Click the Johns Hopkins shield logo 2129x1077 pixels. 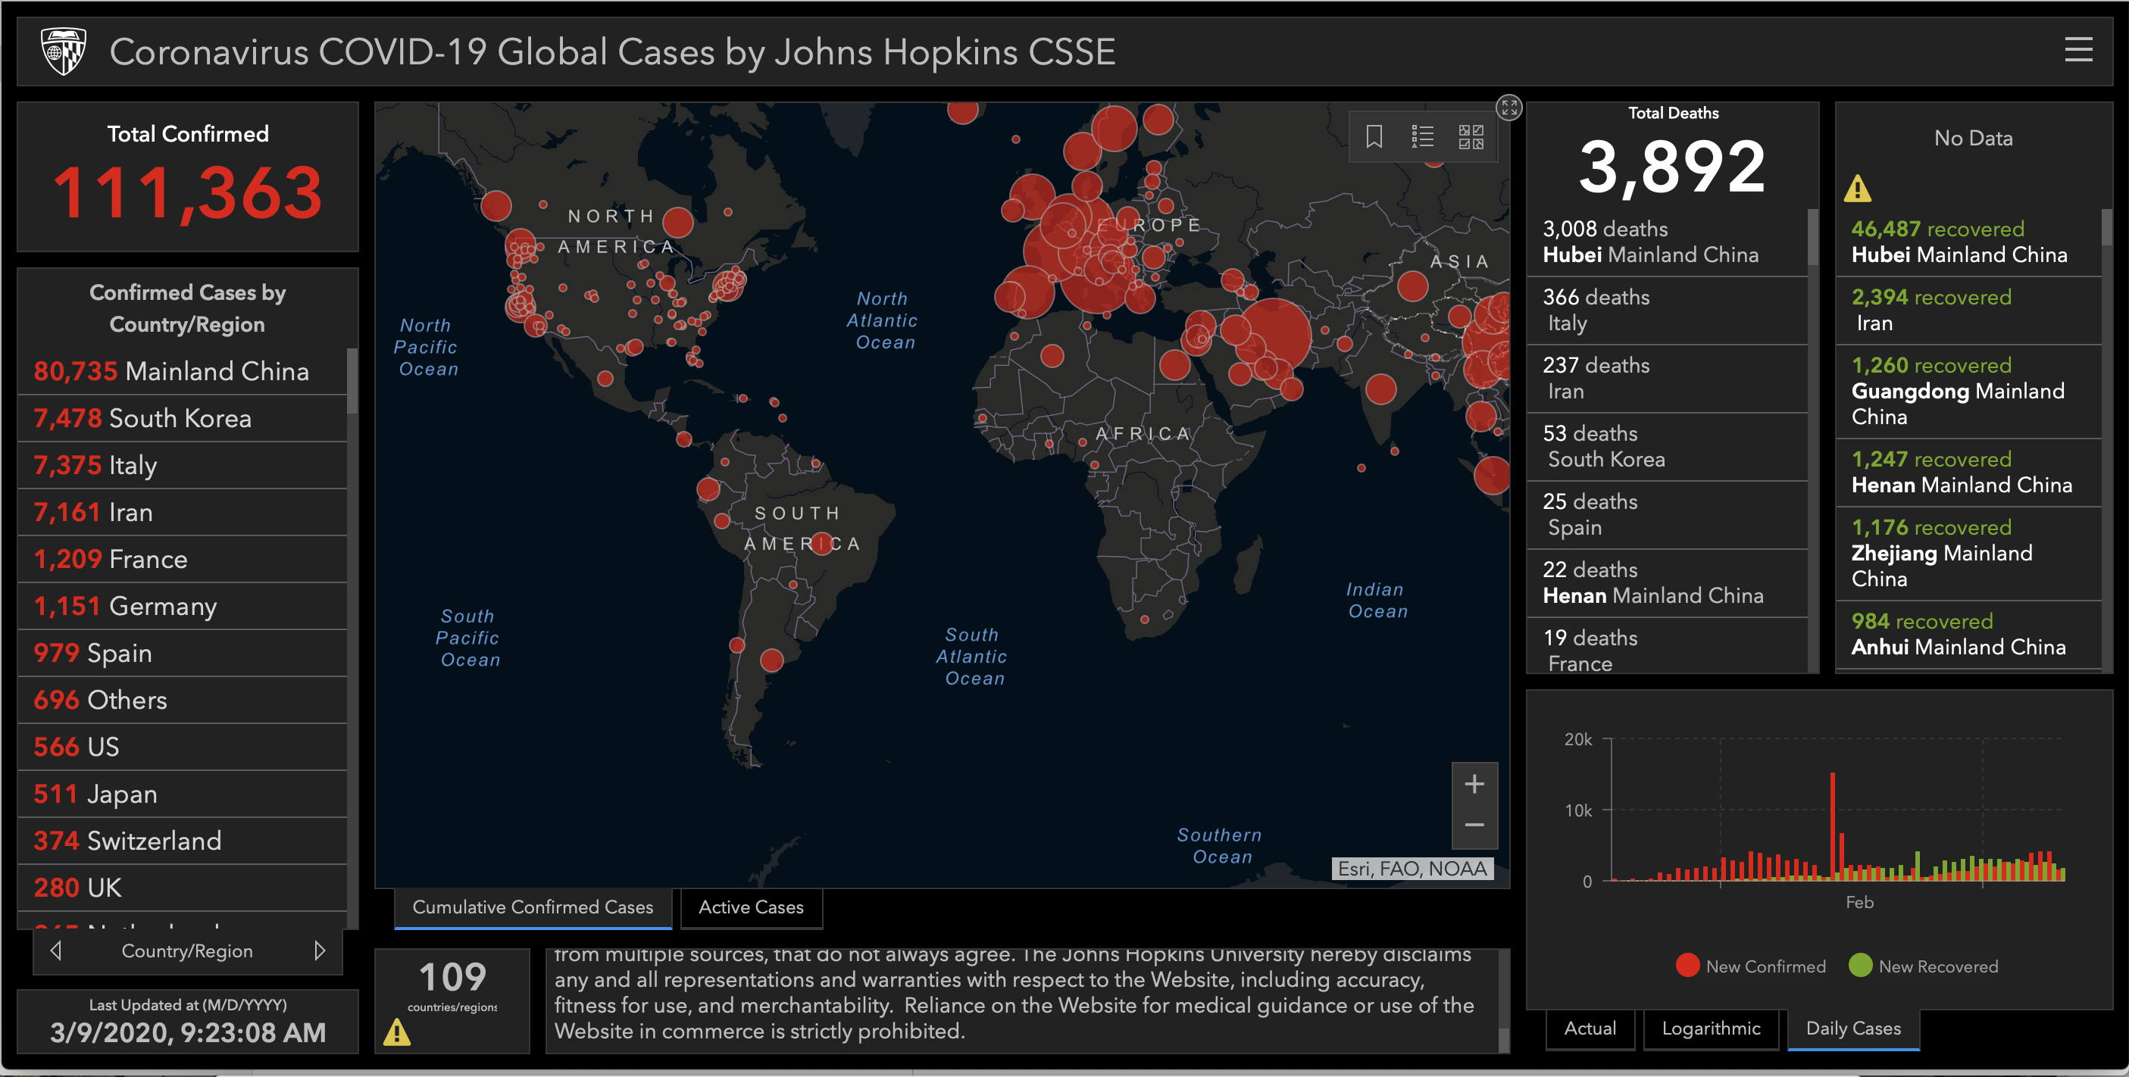coord(64,52)
